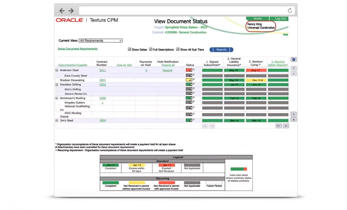Image resolution: width=347 pixels, height=210 pixels.
Task: Toggle Show All Sub Tiers checkbox
Action: [x=178, y=49]
